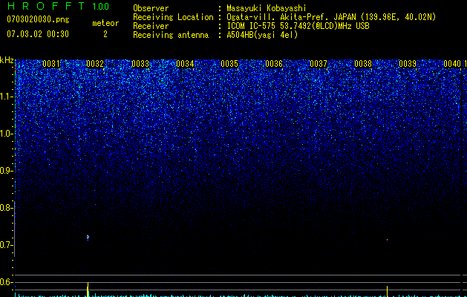The image size is (467, 297).
Task: Click the meteor count label
Action: click(x=105, y=23)
